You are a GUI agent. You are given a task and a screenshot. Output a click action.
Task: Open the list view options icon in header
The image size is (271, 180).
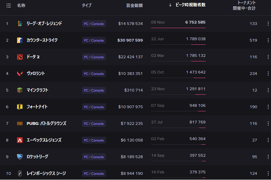9,6
